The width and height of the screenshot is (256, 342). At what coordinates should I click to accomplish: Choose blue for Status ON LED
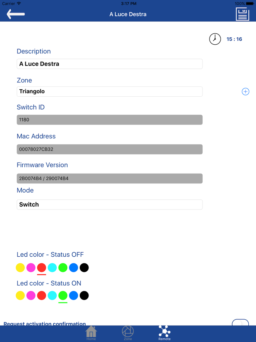click(x=74, y=295)
